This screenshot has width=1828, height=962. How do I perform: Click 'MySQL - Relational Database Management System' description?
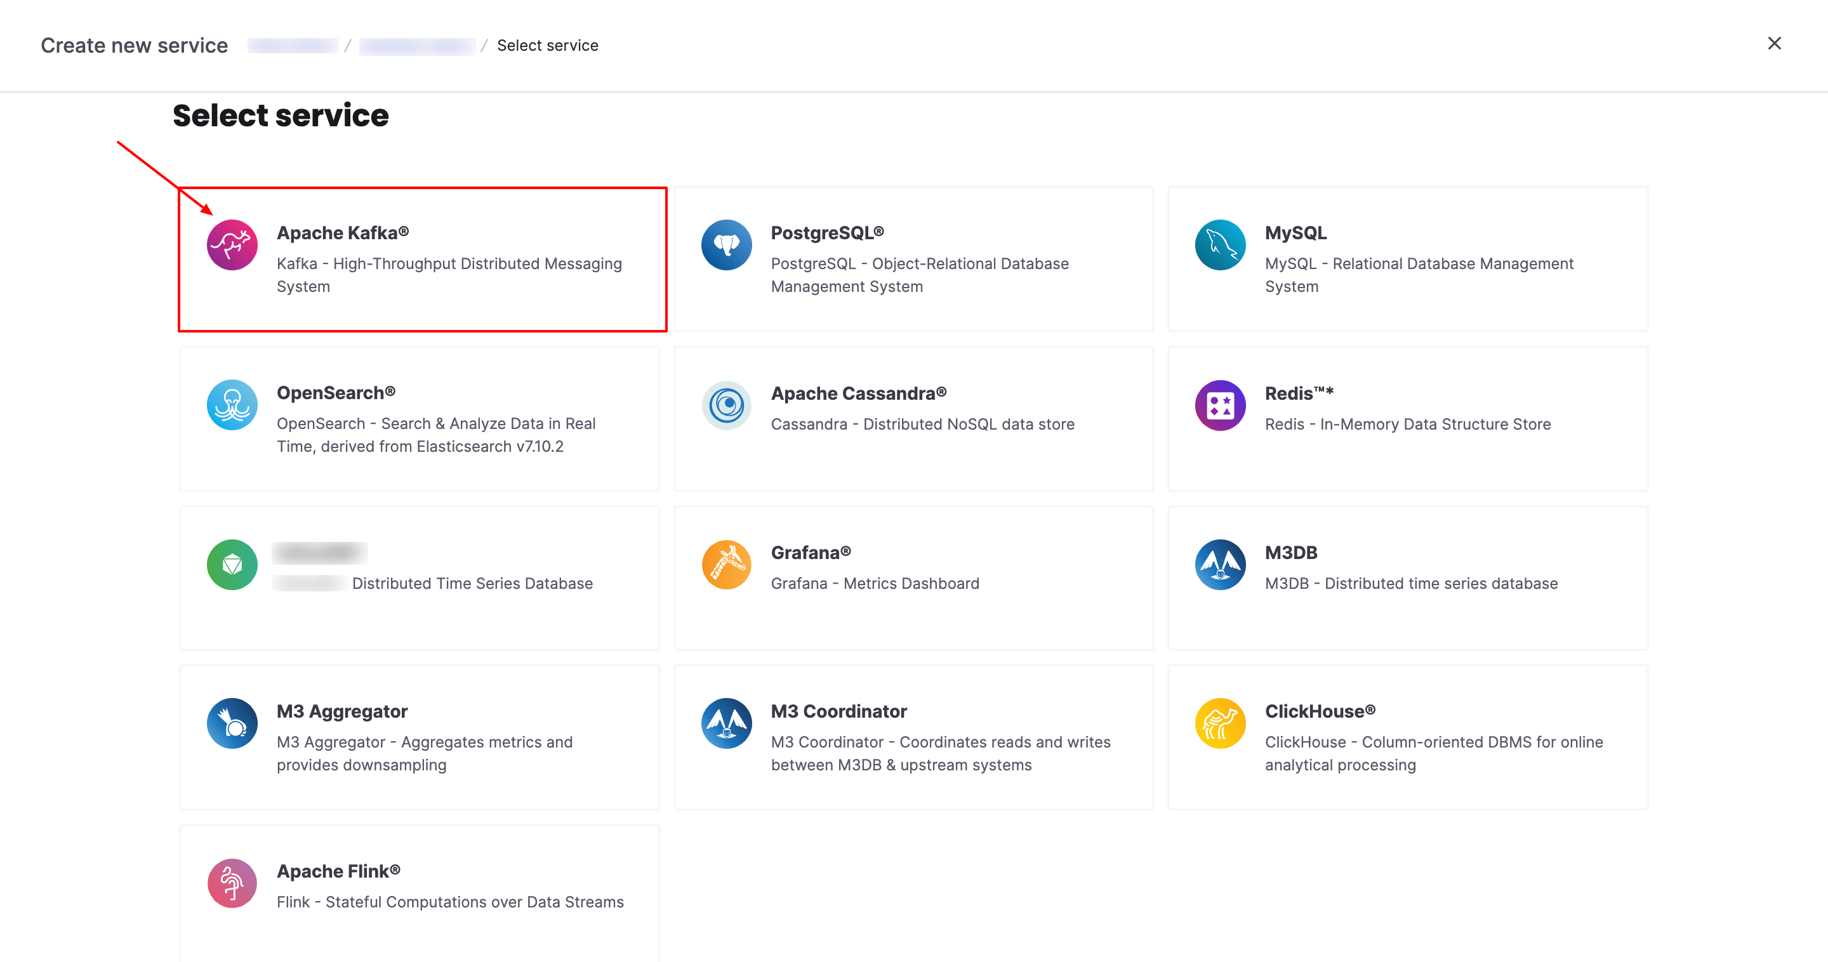1419,275
